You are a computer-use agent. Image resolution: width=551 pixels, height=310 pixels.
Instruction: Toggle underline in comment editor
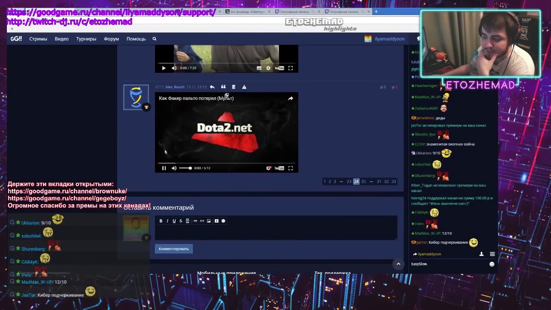click(174, 221)
